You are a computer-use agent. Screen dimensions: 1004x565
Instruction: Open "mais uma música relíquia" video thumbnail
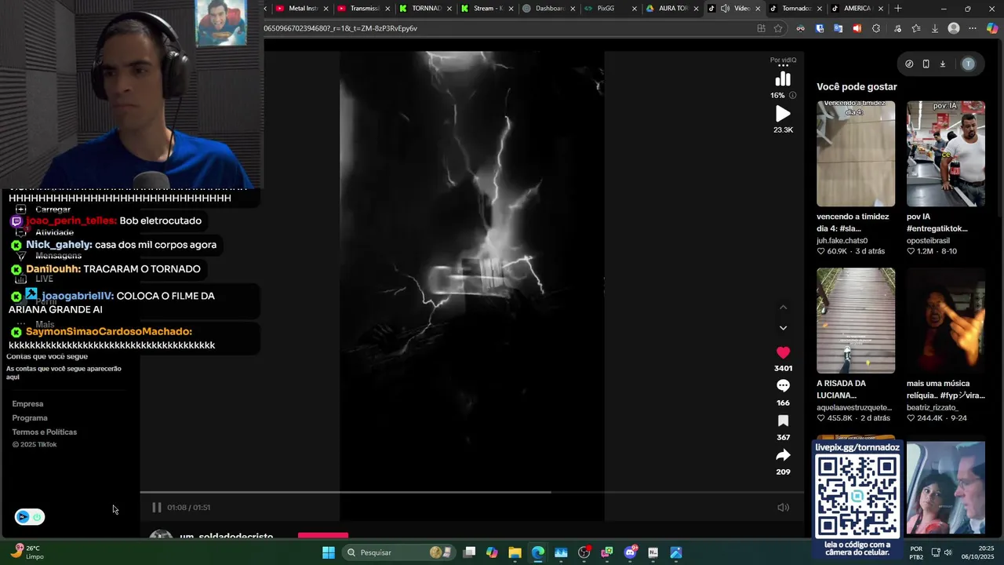click(x=946, y=321)
